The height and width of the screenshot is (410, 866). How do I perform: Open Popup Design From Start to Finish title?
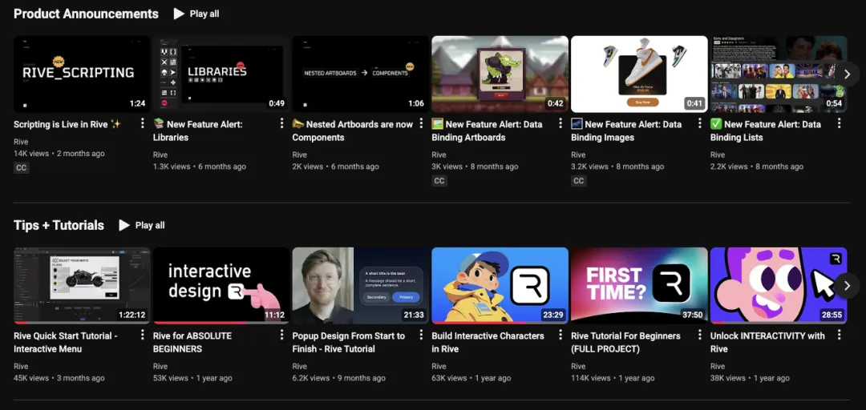[349, 342]
